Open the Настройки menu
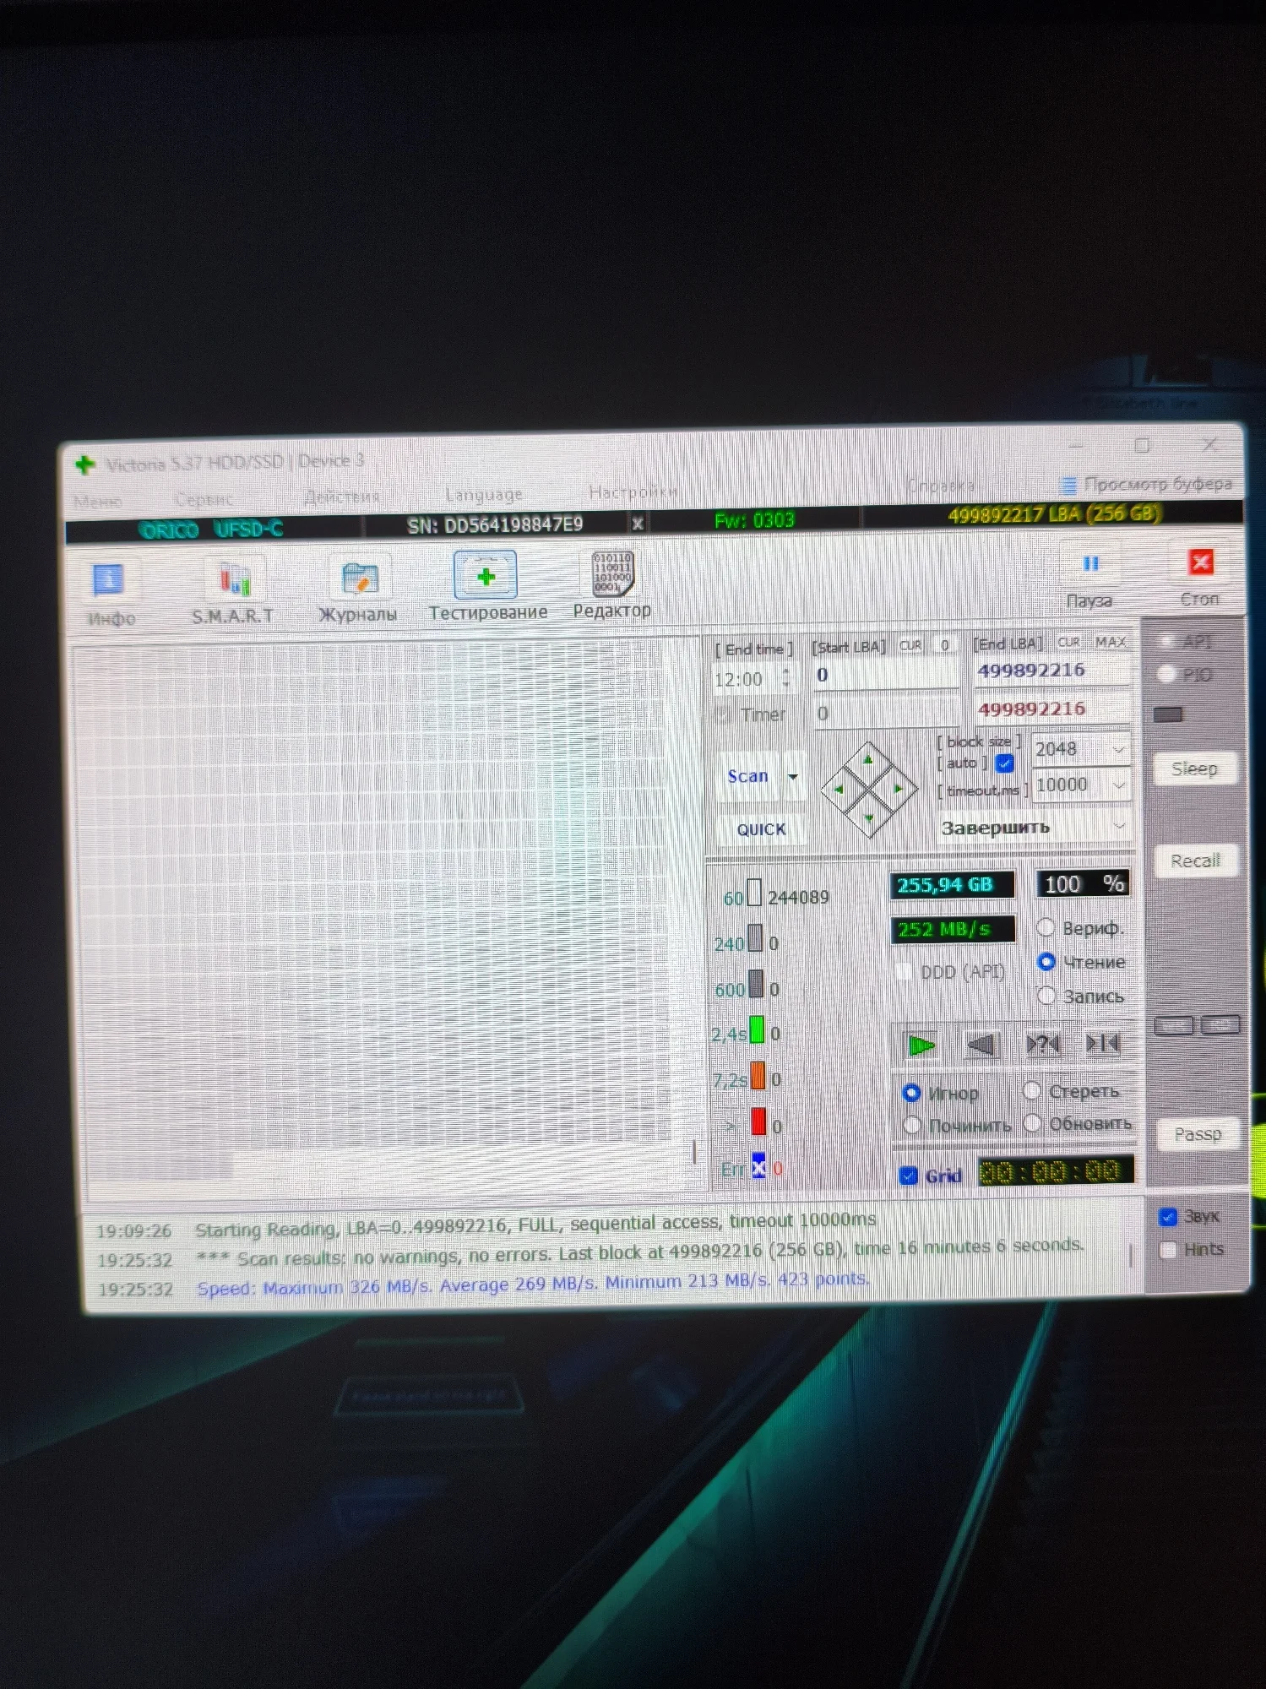Screen dimensions: 1266x1689 click(x=633, y=491)
